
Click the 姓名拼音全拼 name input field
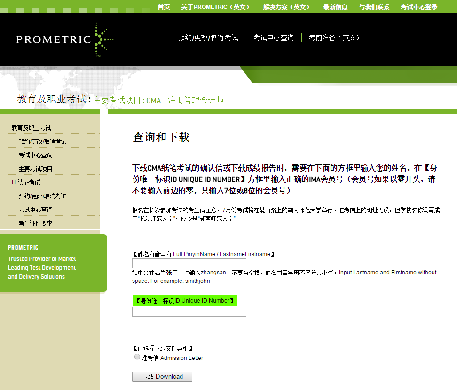click(189, 263)
